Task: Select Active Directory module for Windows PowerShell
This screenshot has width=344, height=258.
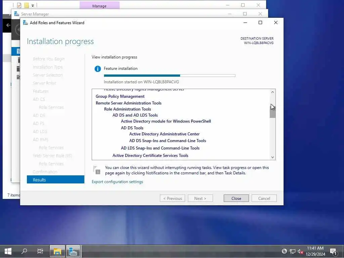Action: pos(166,121)
